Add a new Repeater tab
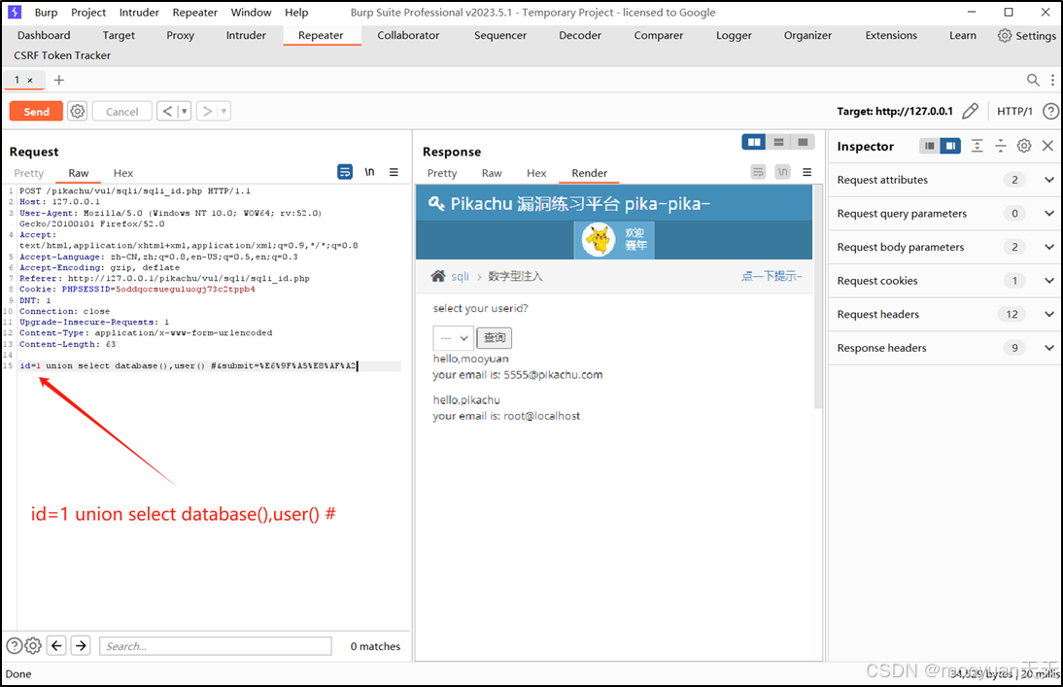 [x=59, y=80]
